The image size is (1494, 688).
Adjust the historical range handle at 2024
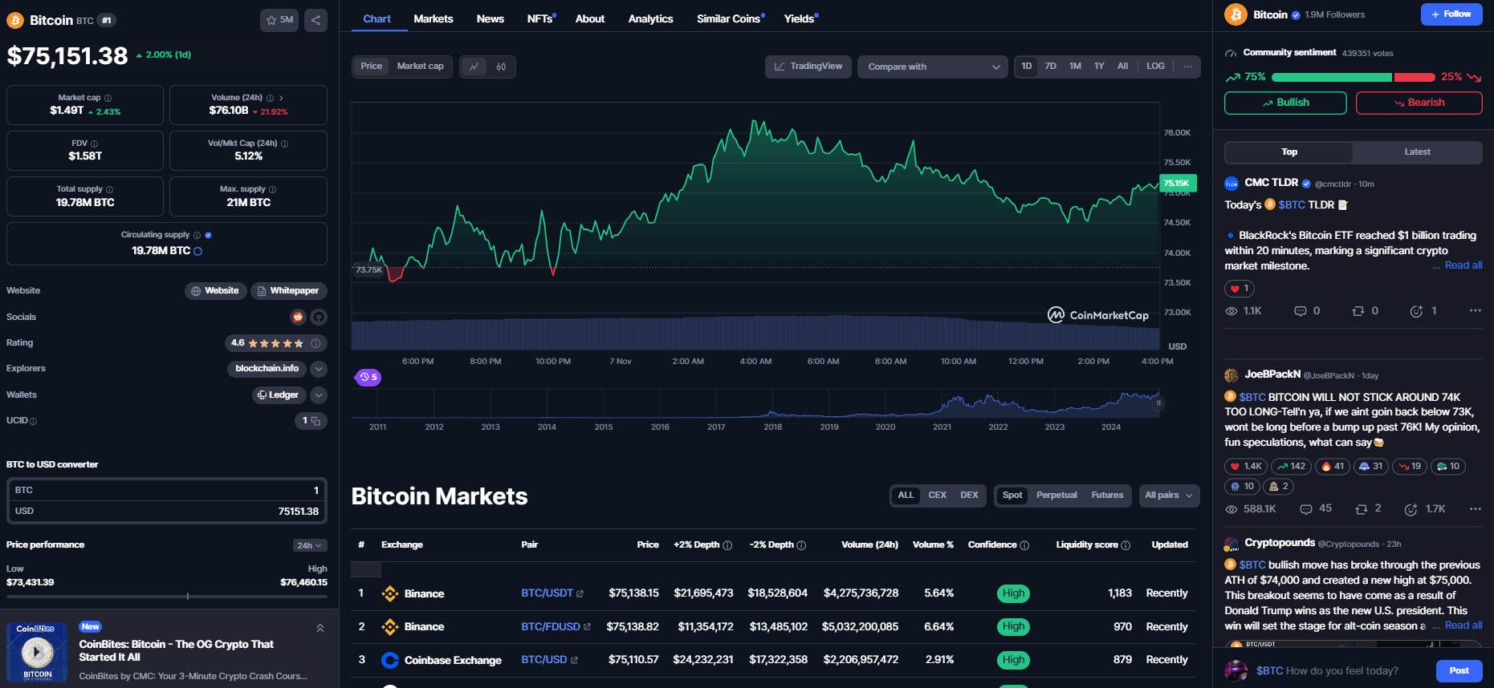pos(1158,403)
